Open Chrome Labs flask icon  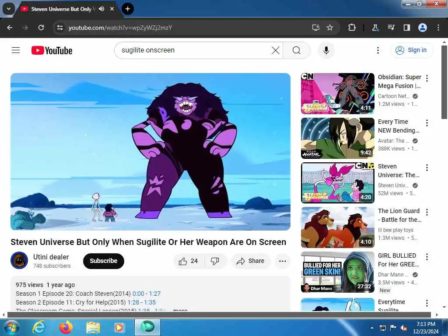(375, 28)
